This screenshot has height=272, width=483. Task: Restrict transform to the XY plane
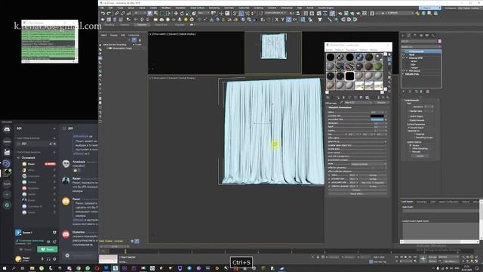[295, 20]
